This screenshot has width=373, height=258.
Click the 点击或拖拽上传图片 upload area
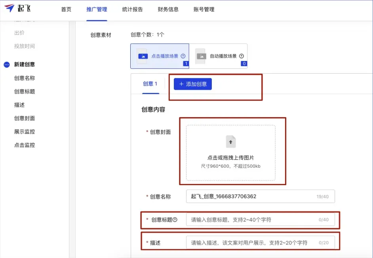coord(231,153)
